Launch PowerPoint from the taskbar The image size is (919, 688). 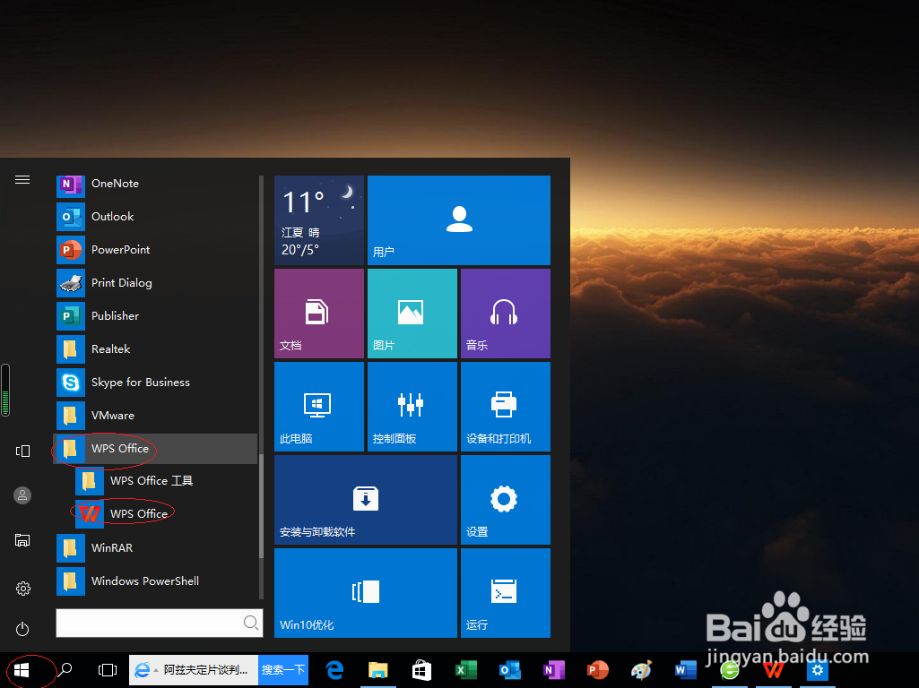pos(598,670)
